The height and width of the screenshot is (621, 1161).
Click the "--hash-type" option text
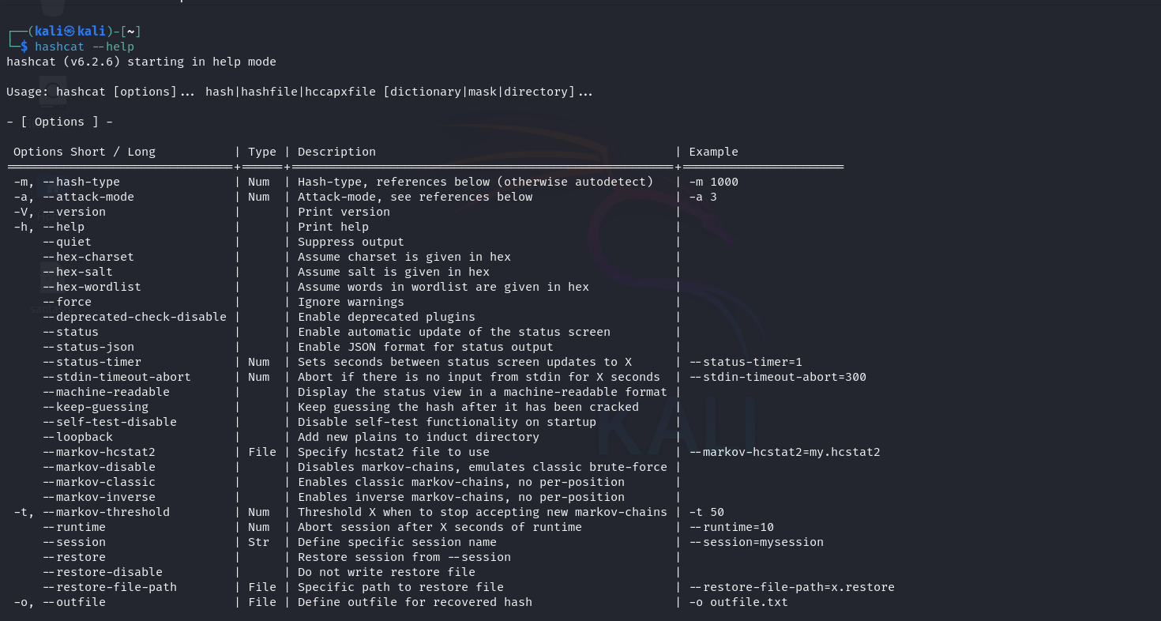81,182
